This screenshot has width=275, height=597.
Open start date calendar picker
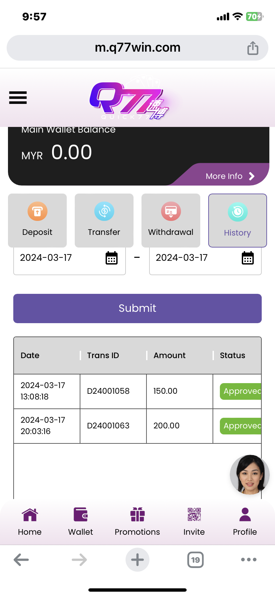pos(112,258)
